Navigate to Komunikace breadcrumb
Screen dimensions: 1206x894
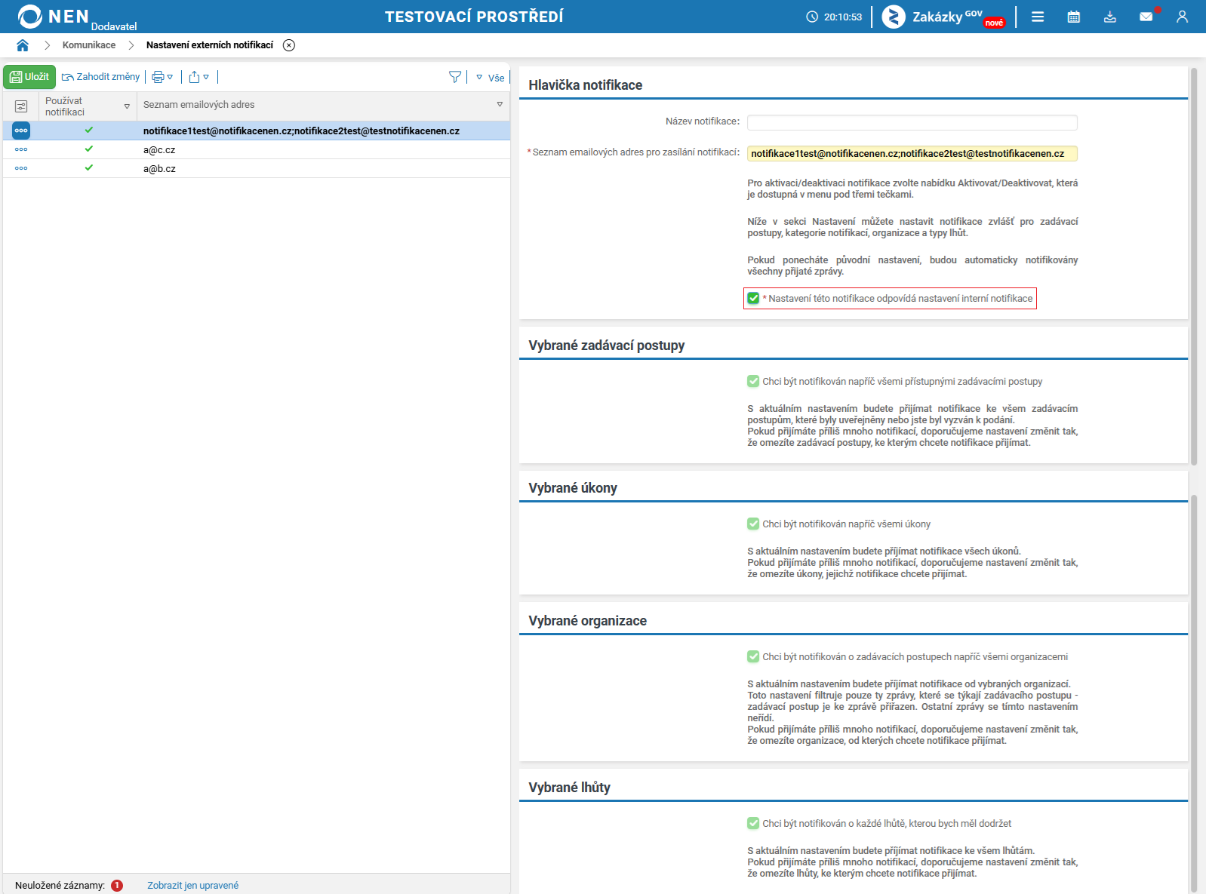point(89,45)
